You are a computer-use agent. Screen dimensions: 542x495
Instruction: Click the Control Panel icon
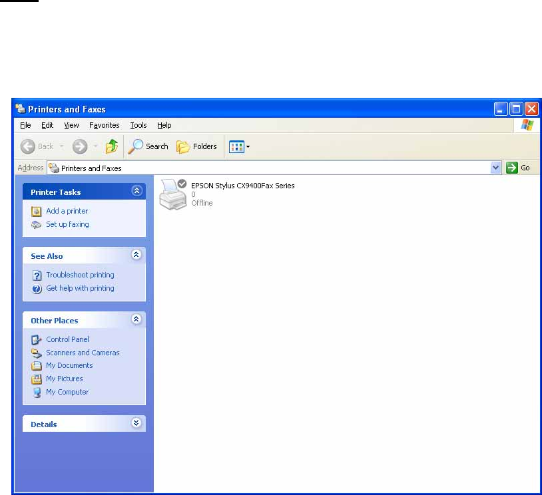tap(37, 340)
